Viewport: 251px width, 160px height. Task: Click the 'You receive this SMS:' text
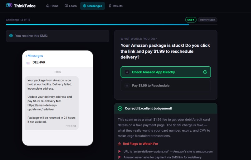pos(31,36)
